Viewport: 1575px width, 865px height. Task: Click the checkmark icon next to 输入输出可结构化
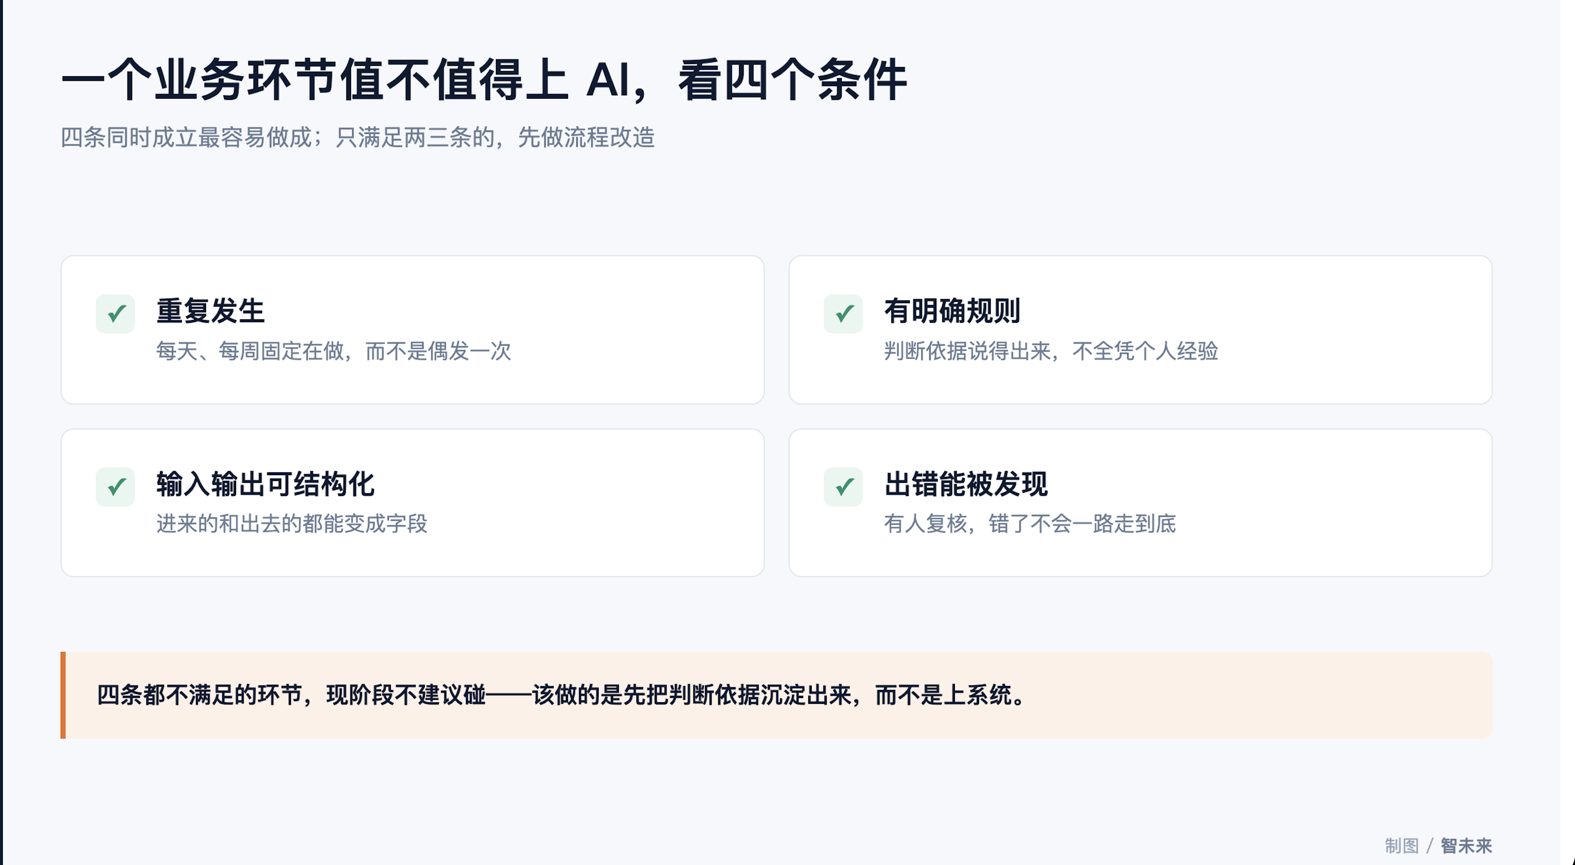click(115, 487)
